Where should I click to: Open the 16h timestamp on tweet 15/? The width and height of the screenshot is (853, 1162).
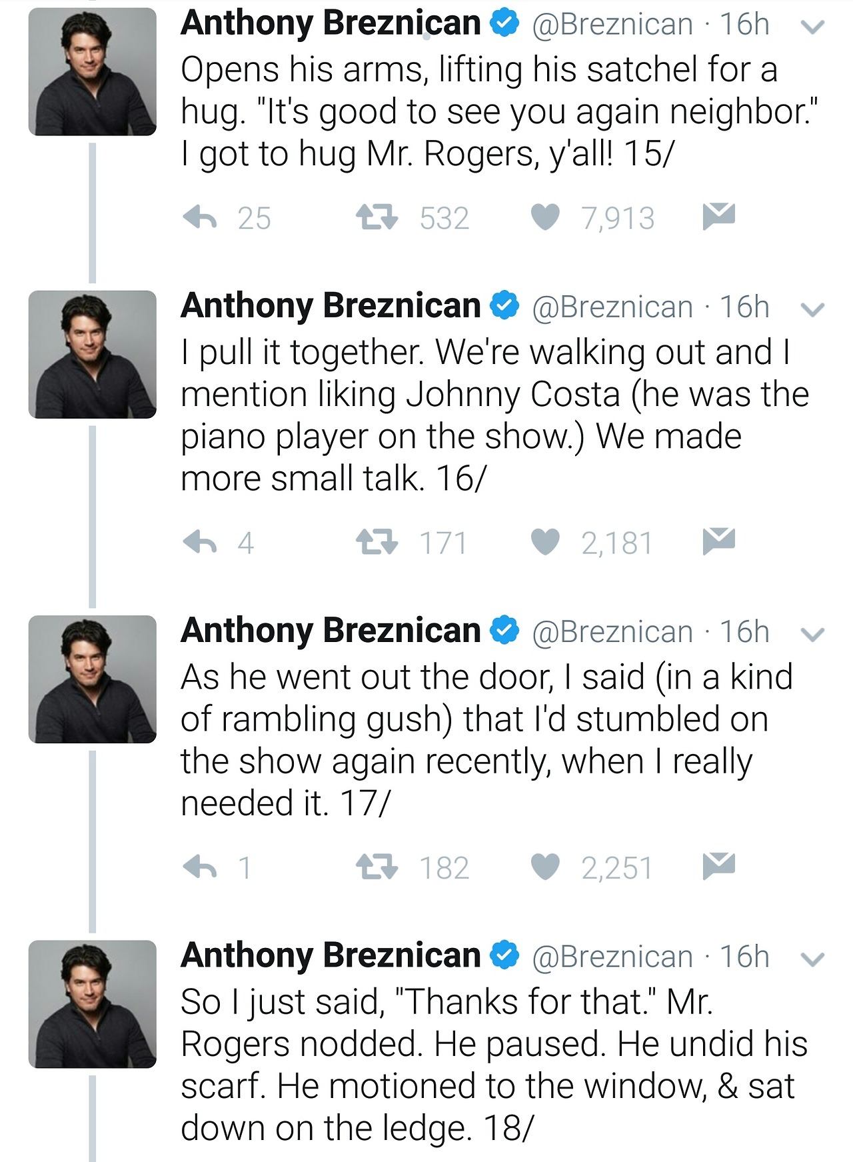click(x=744, y=25)
